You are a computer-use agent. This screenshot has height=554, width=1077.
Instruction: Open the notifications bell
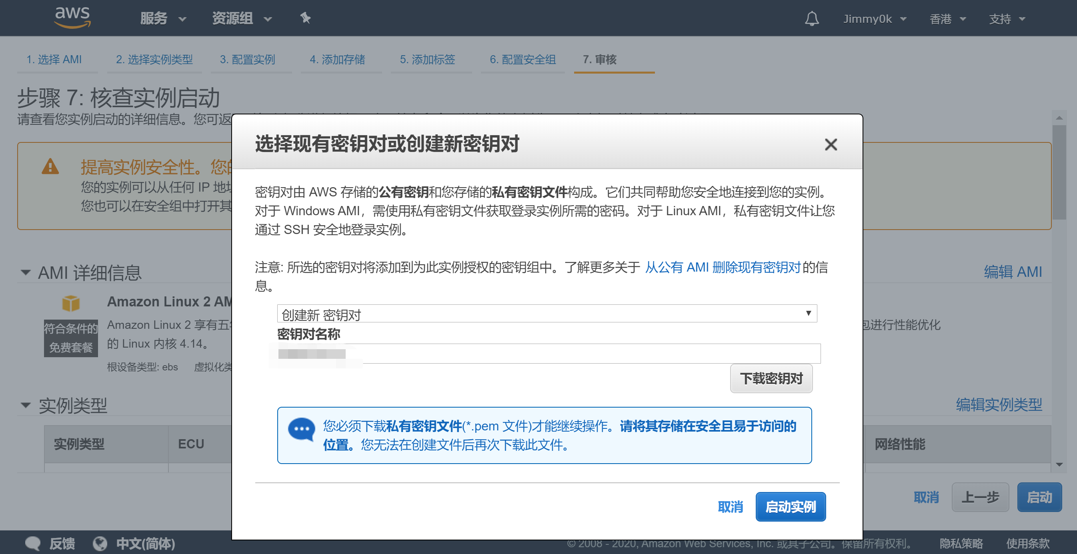click(x=811, y=19)
